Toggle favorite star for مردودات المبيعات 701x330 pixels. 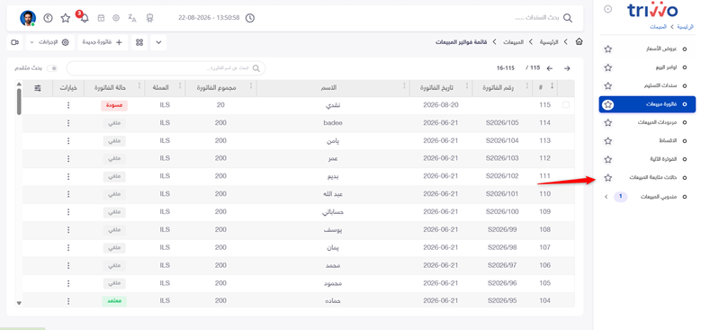pyautogui.click(x=608, y=123)
